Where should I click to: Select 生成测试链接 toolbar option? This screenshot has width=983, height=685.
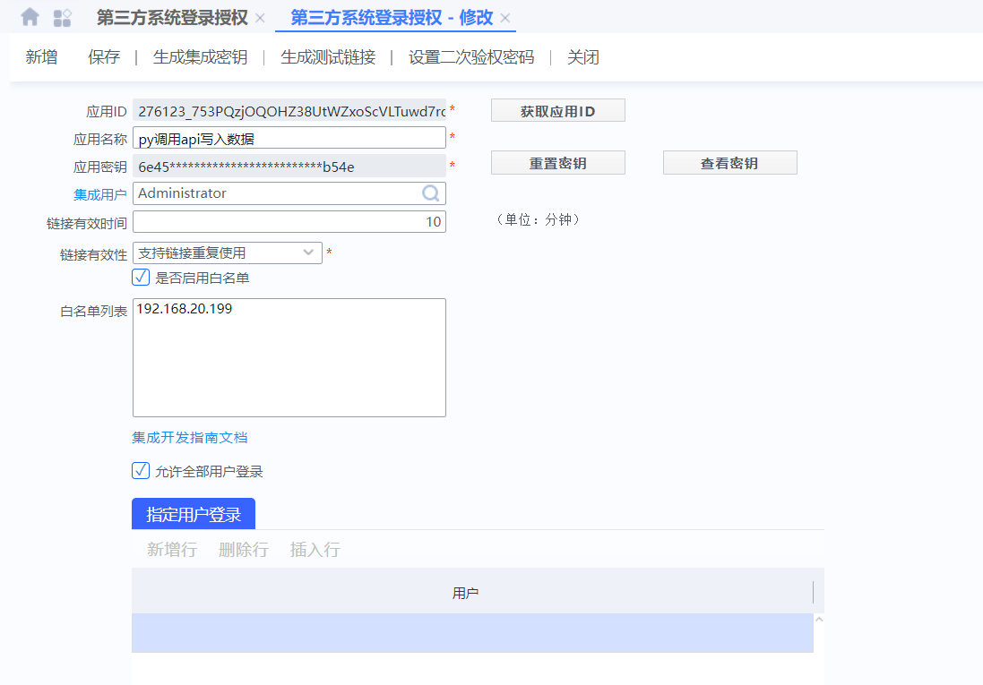328,57
